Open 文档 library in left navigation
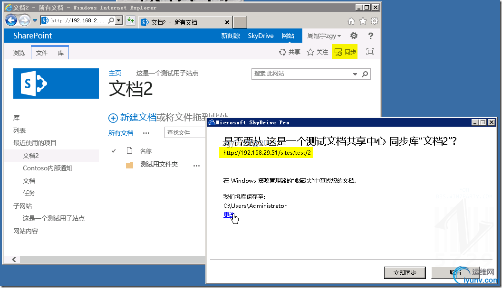 (x=29, y=181)
